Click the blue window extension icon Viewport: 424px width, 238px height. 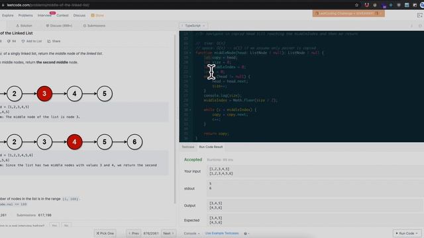pos(407,5)
